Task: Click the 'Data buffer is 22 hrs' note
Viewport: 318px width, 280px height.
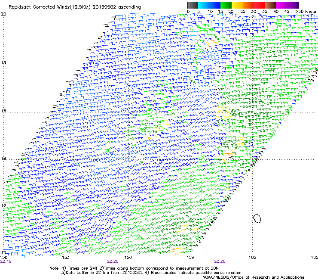Action: pyautogui.click(x=88, y=273)
